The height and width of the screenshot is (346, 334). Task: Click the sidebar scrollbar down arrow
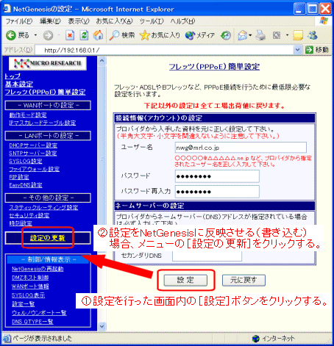coord(102,326)
